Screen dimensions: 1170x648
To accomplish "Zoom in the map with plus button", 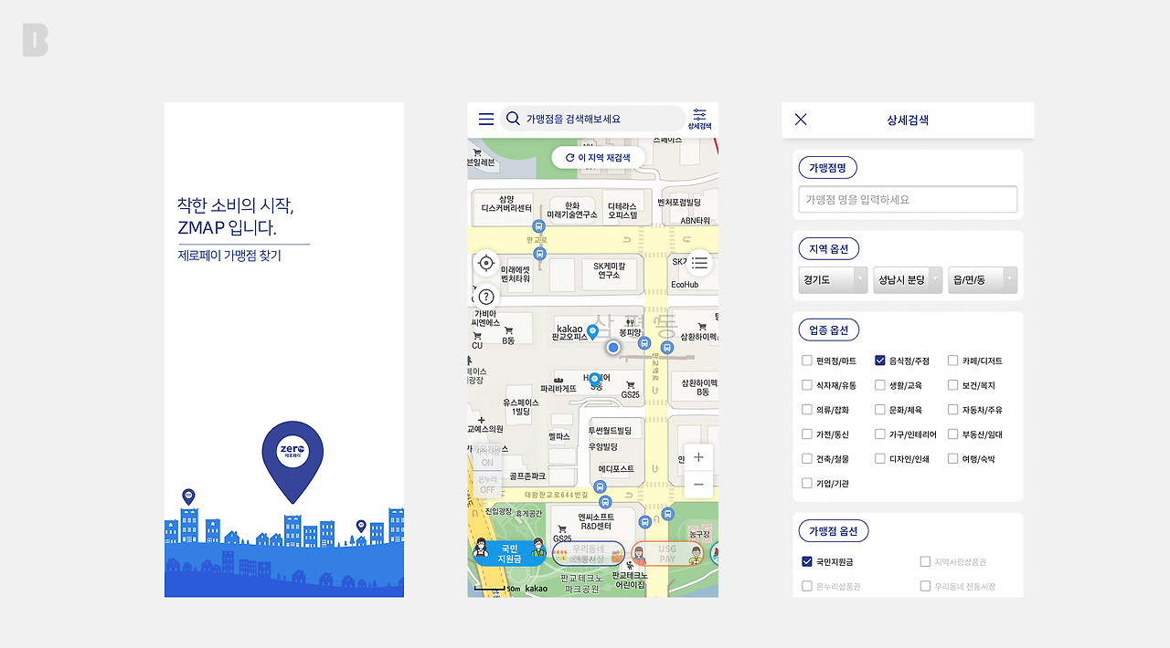I will point(698,457).
